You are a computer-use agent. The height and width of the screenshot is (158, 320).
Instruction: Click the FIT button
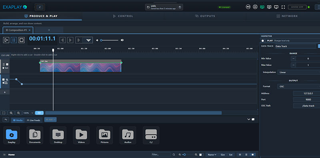(39, 113)
